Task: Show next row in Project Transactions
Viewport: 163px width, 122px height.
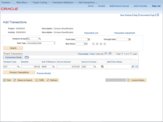Action: click(x=131, y=54)
